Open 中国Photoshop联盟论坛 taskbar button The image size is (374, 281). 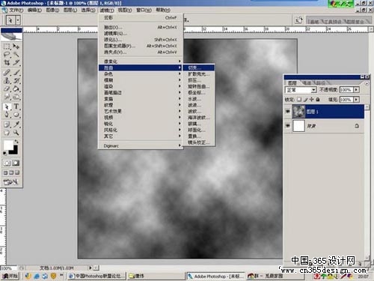click(x=96, y=276)
